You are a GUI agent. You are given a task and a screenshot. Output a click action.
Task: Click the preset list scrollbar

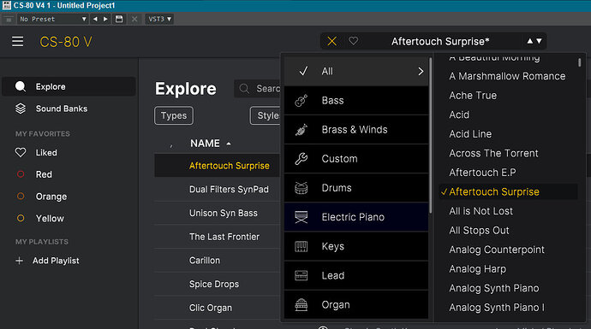[x=580, y=62]
